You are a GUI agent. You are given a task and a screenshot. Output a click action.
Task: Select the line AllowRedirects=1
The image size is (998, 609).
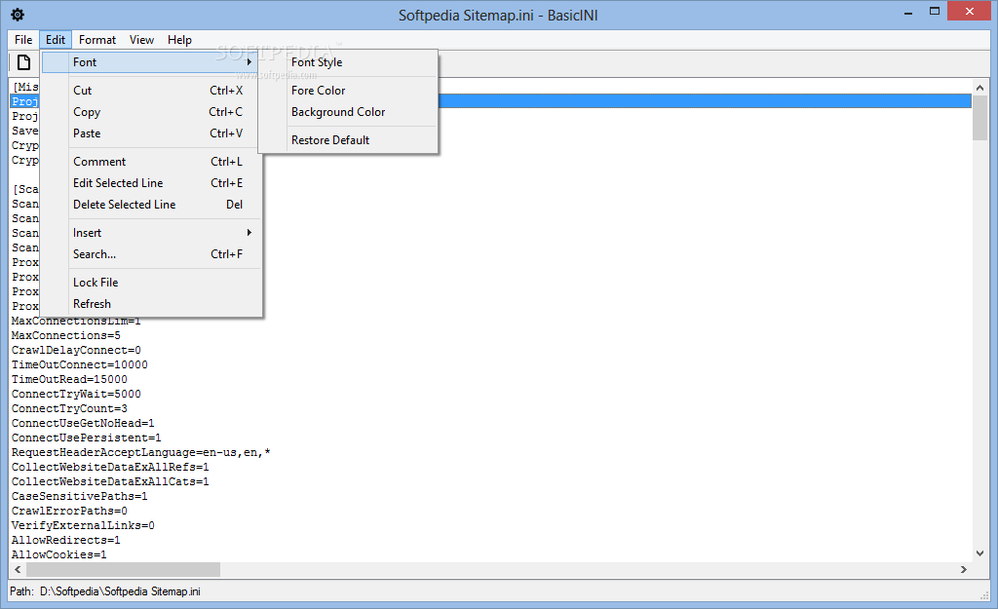point(66,540)
